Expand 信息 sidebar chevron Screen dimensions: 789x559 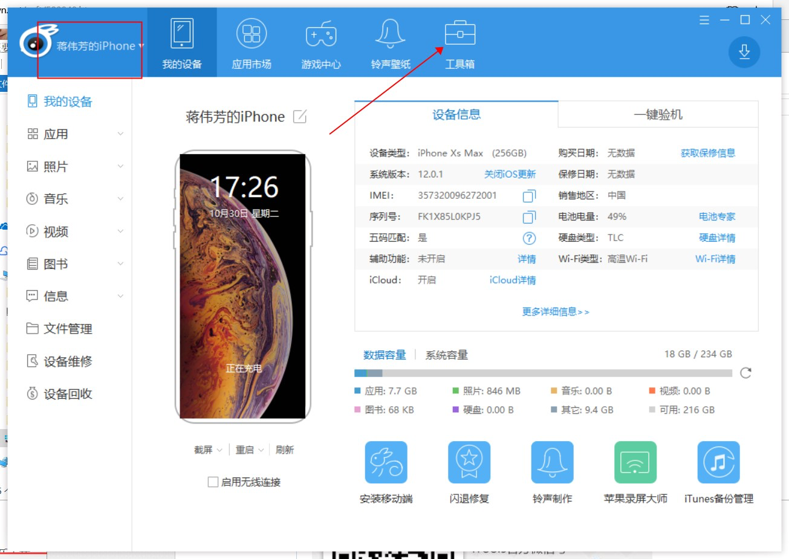tap(120, 296)
